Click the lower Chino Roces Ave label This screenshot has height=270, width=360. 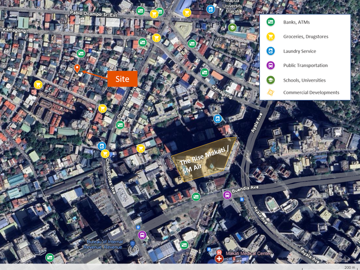111,176
